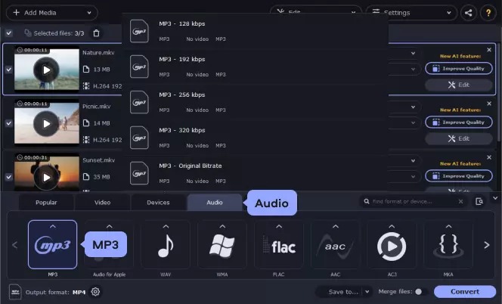Delete selected files with trash icon
Screen dimensions: 502x304
[x=96, y=33]
